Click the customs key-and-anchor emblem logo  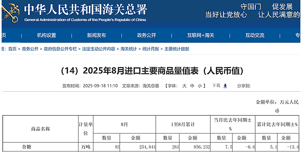(x=10, y=13)
